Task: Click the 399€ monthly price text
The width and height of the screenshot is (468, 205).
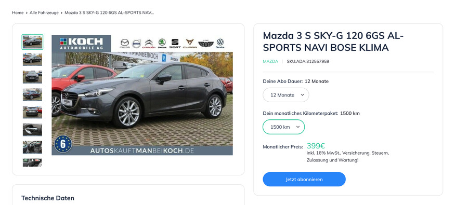Action: [316, 146]
